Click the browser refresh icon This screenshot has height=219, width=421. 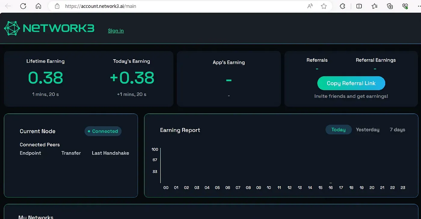tap(23, 6)
